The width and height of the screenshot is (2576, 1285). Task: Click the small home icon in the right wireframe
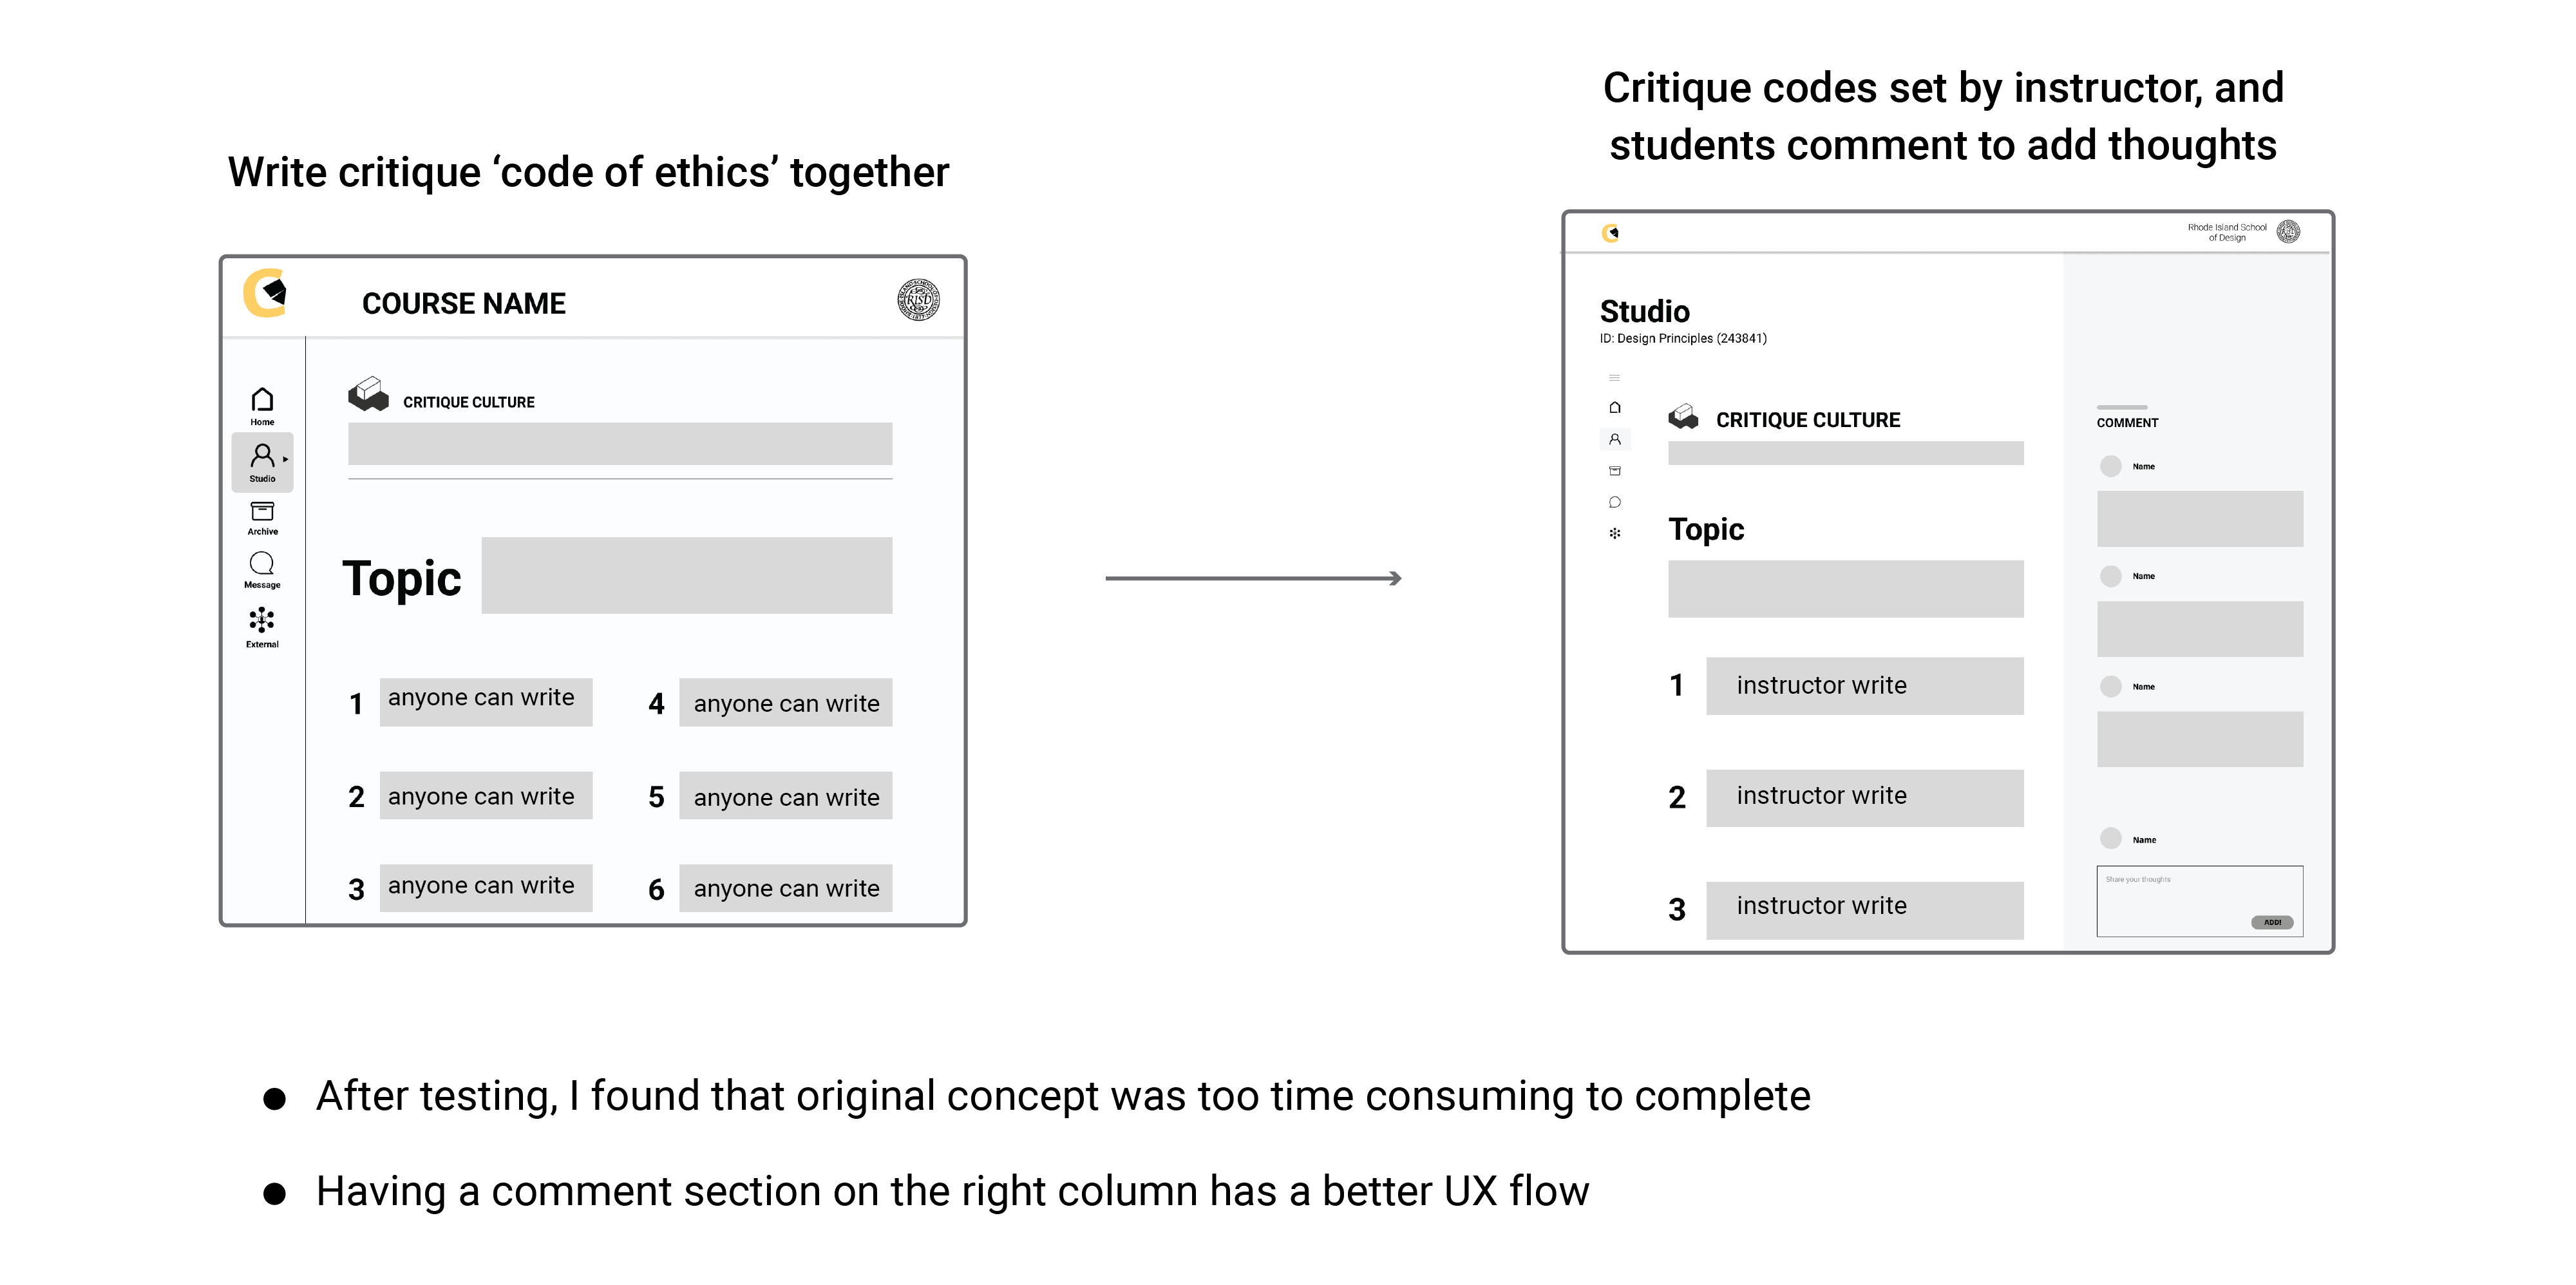click(1614, 407)
